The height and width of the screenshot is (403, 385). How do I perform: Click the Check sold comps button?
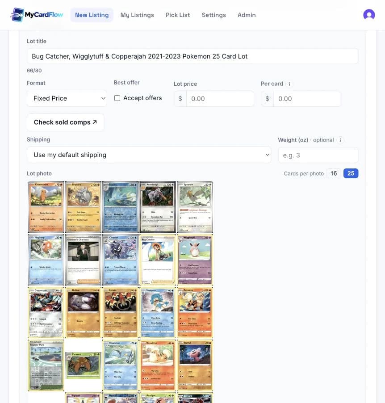pos(65,122)
